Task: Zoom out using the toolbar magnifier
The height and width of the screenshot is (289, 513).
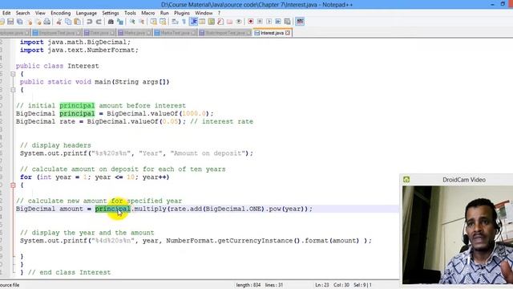Action: [x=141, y=22]
